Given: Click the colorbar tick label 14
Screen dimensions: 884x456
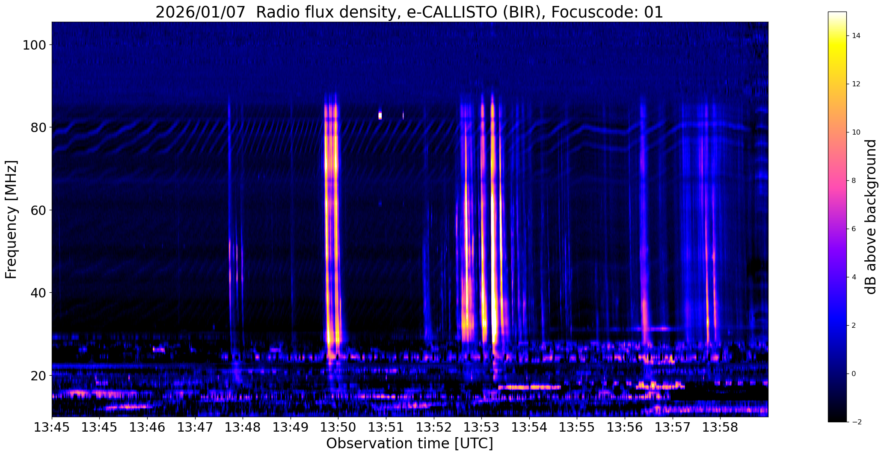Looking at the screenshot, I should click(x=856, y=36).
